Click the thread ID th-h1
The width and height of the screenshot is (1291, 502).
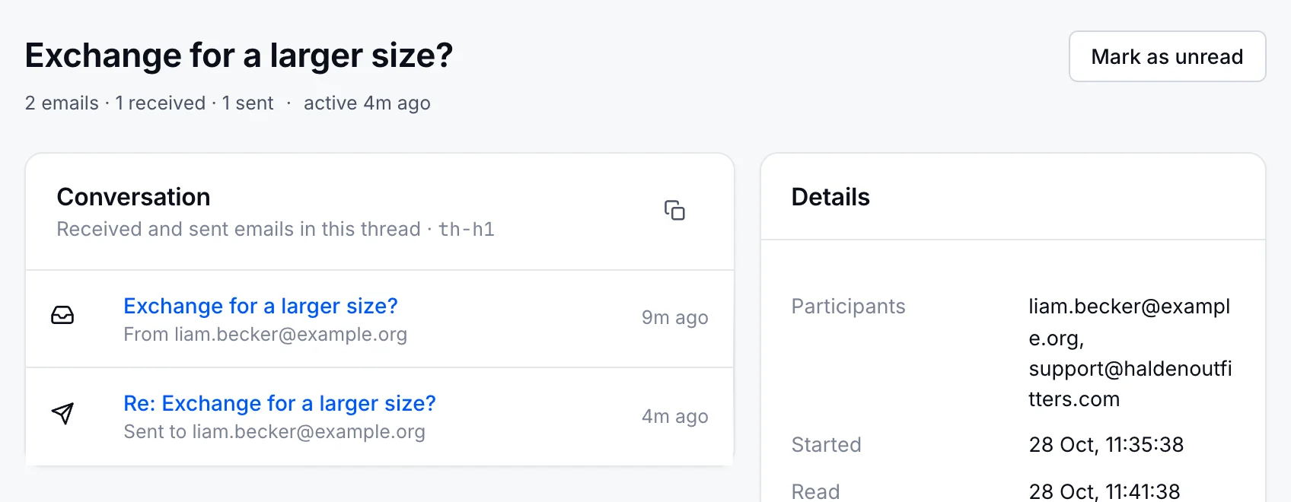click(466, 229)
